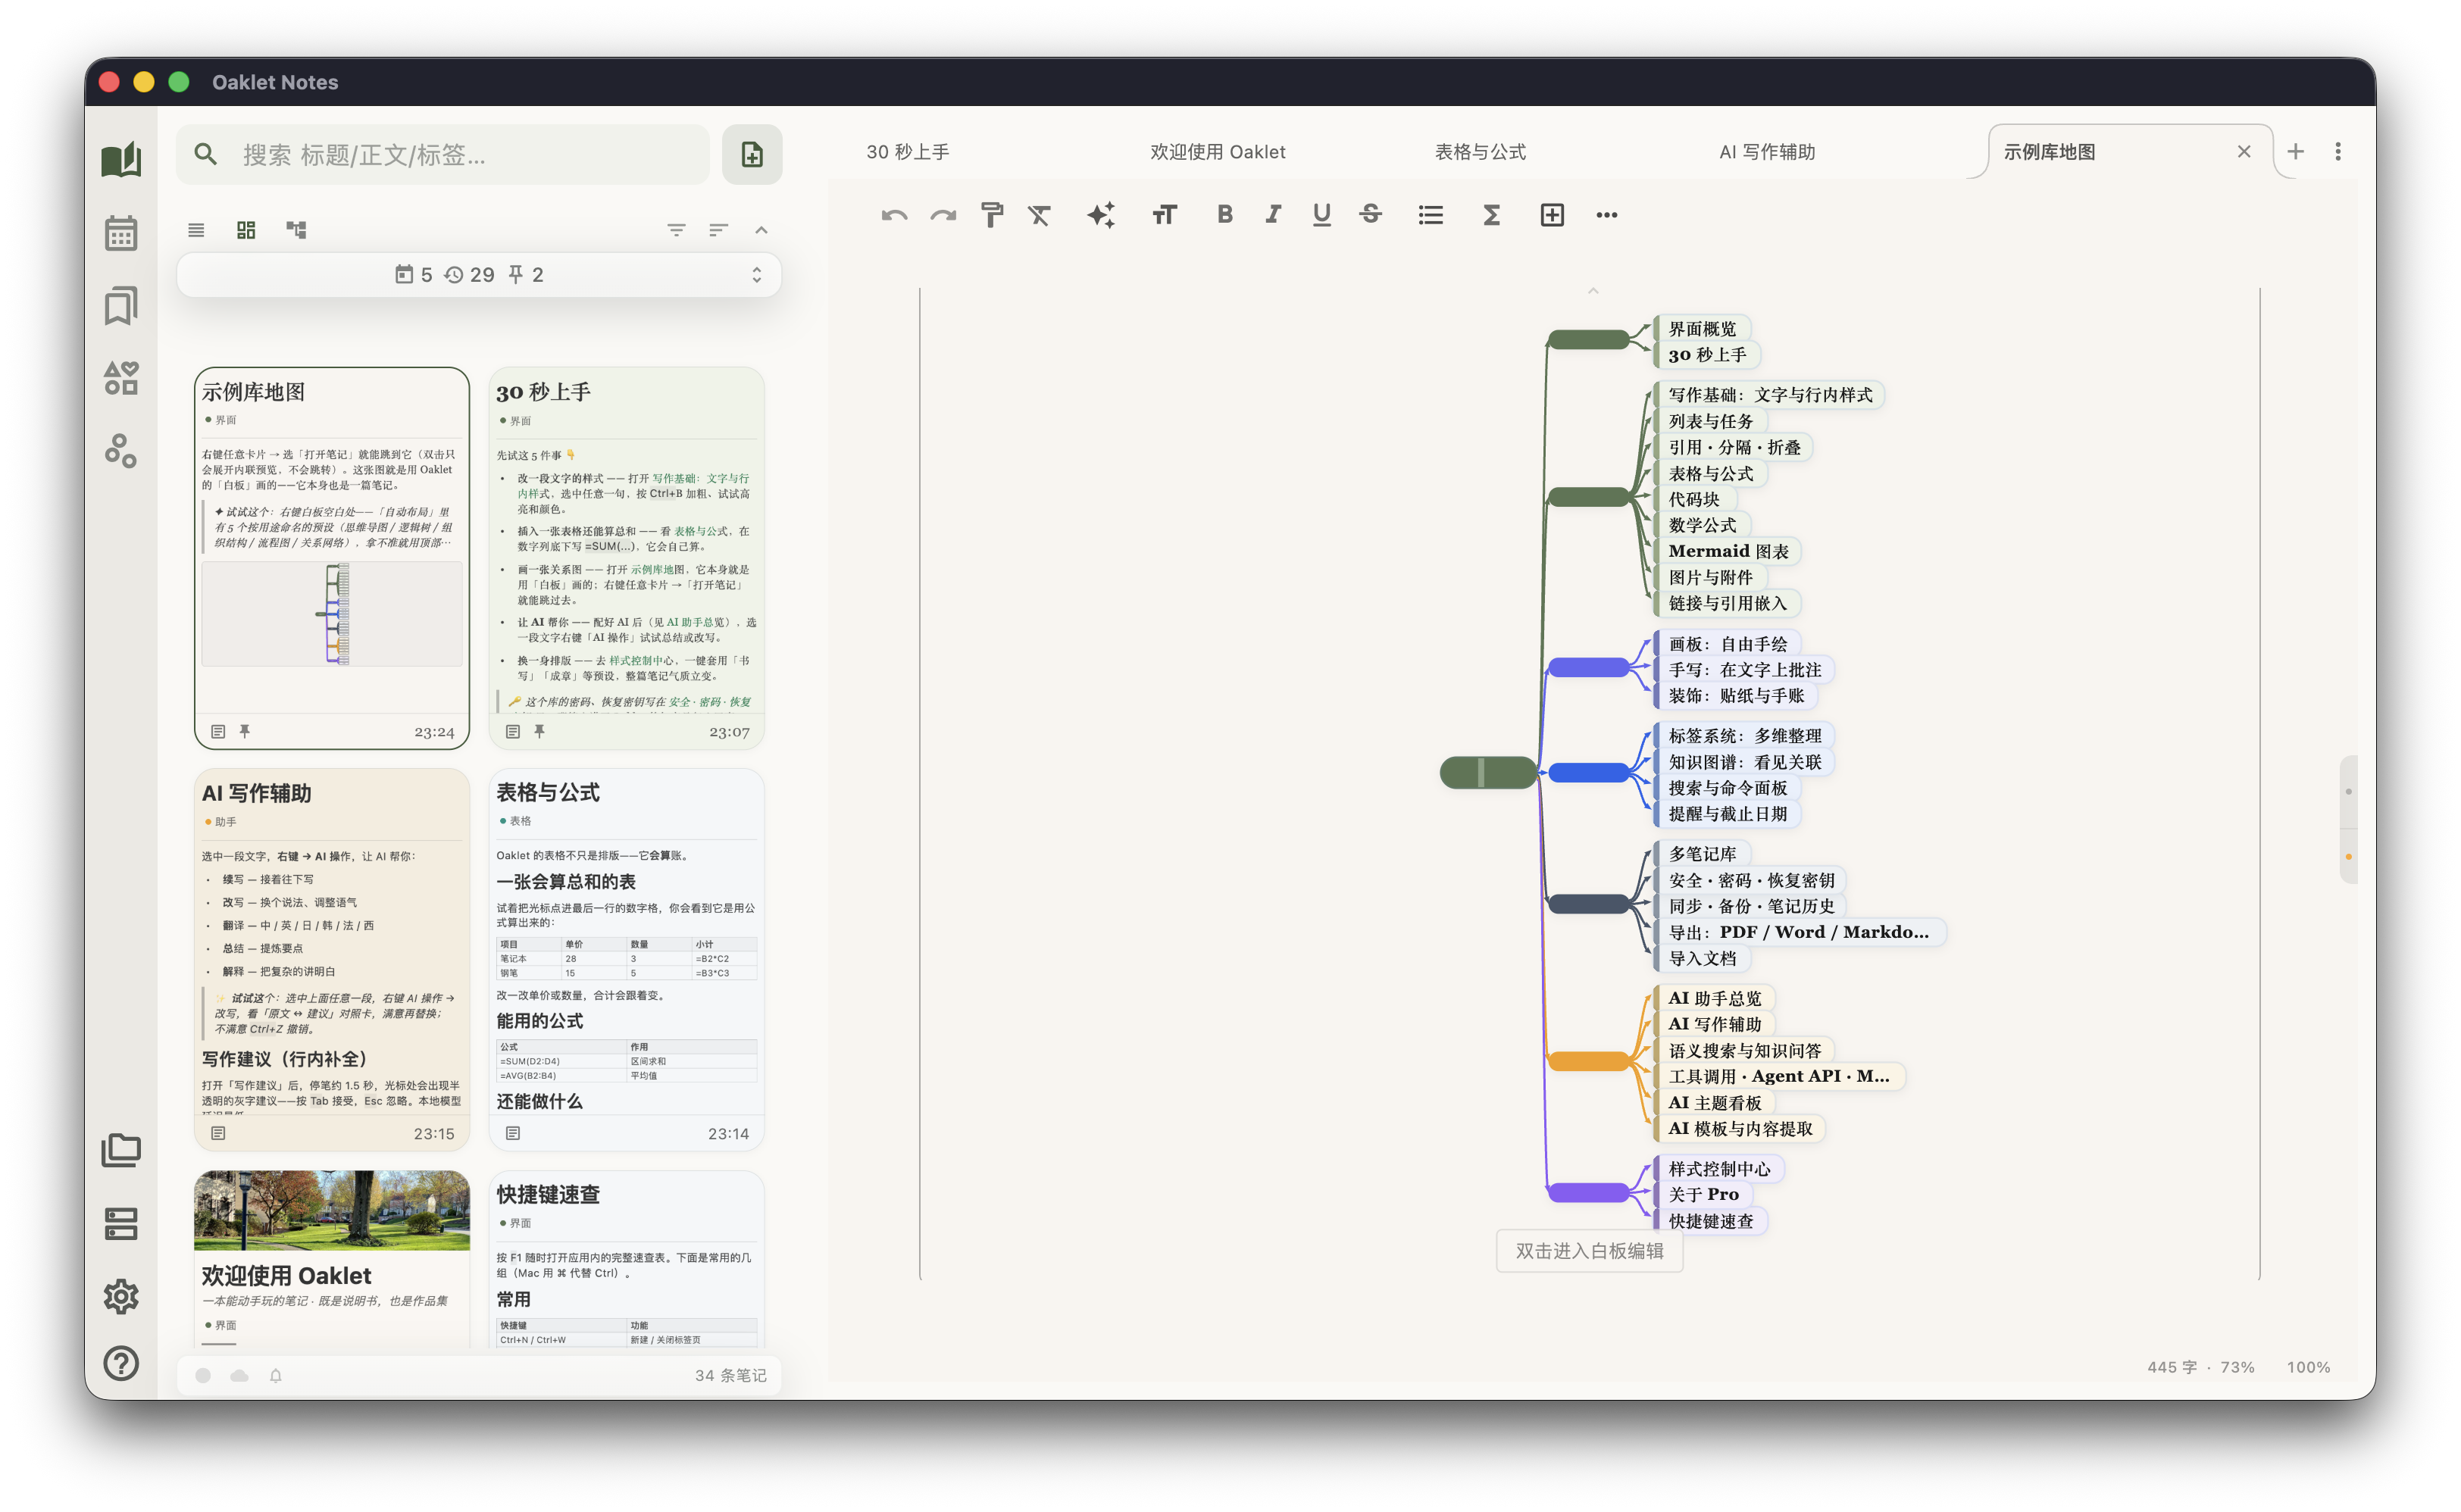Click the redo arrow in editor toolbar
The width and height of the screenshot is (2461, 1512).
point(943,215)
